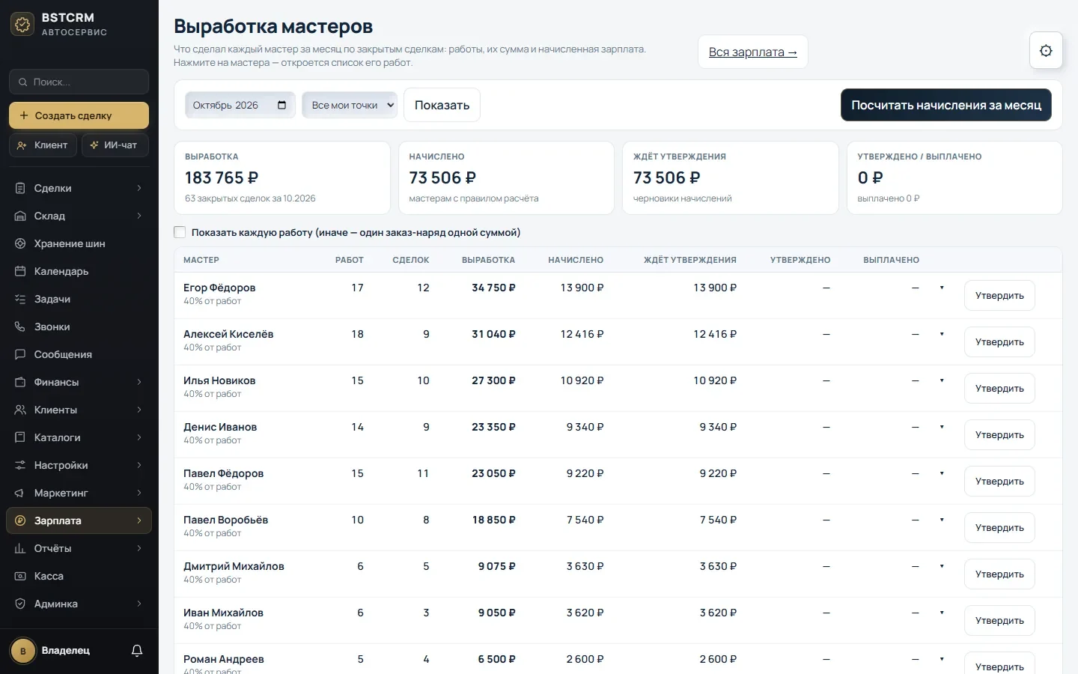The height and width of the screenshot is (674, 1078).
Task: Open the page settings gear icon
Action: (1046, 51)
